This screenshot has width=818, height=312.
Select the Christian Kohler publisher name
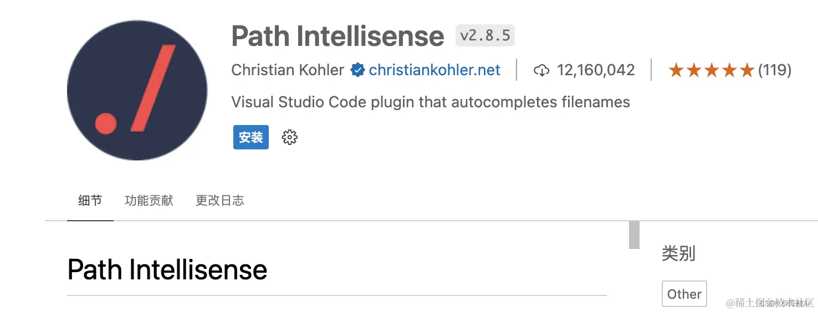(288, 70)
